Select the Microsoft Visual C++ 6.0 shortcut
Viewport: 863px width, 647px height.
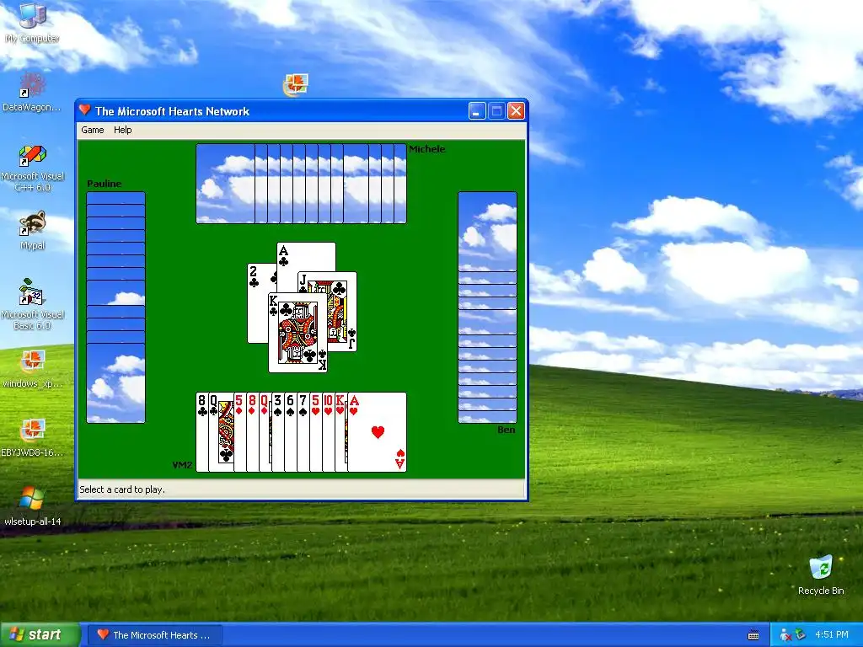[x=33, y=168]
